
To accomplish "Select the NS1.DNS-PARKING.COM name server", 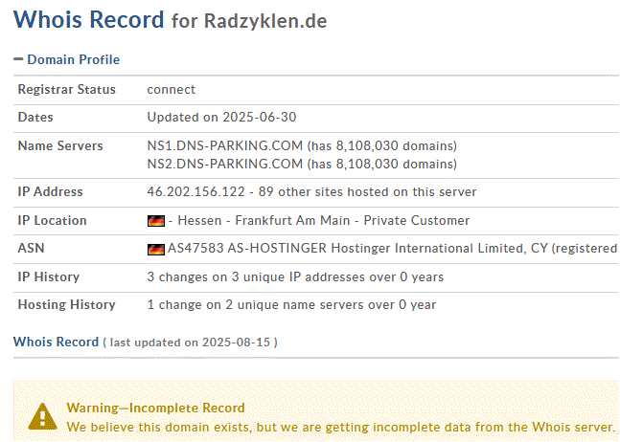I will pos(224,146).
